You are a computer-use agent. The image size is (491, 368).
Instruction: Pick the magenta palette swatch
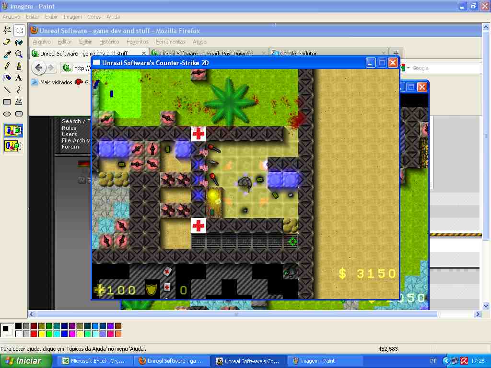pyautogui.click(x=72, y=334)
